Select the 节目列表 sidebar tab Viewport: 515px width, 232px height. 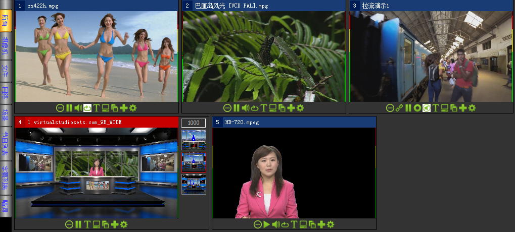click(x=5, y=143)
